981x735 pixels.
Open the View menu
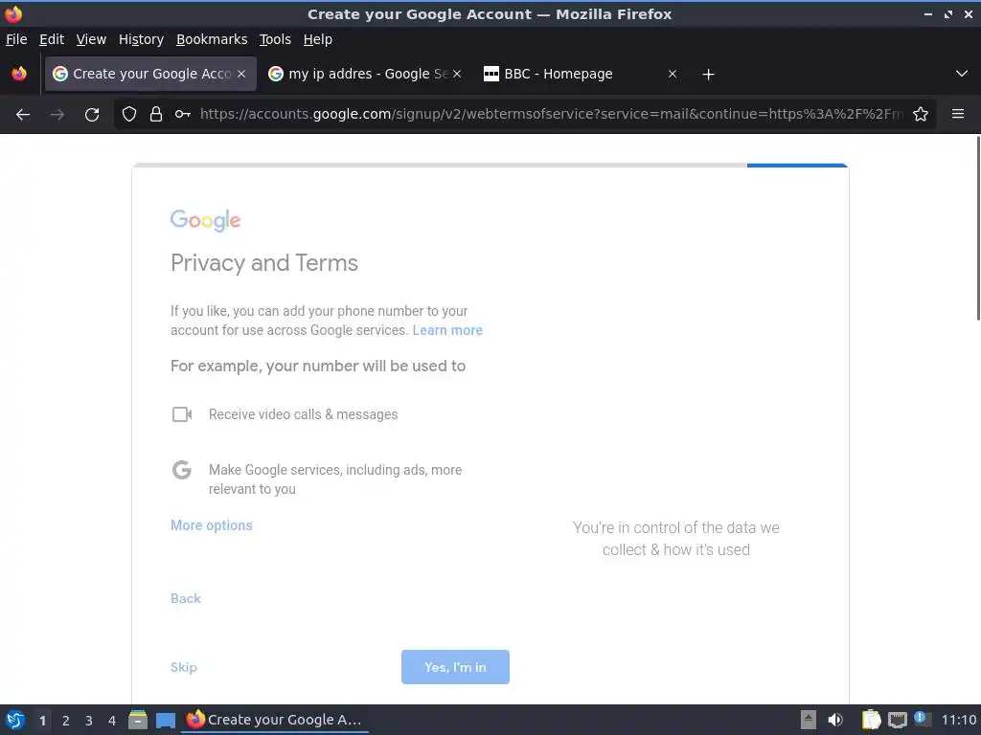(x=91, y=39)
